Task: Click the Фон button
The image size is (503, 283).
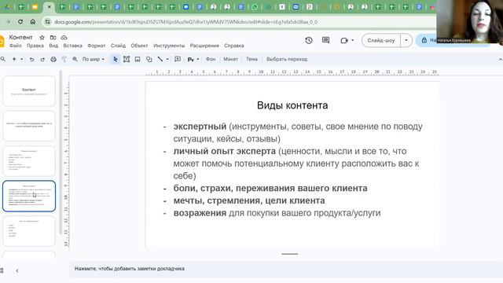Action: coord(211,60)
